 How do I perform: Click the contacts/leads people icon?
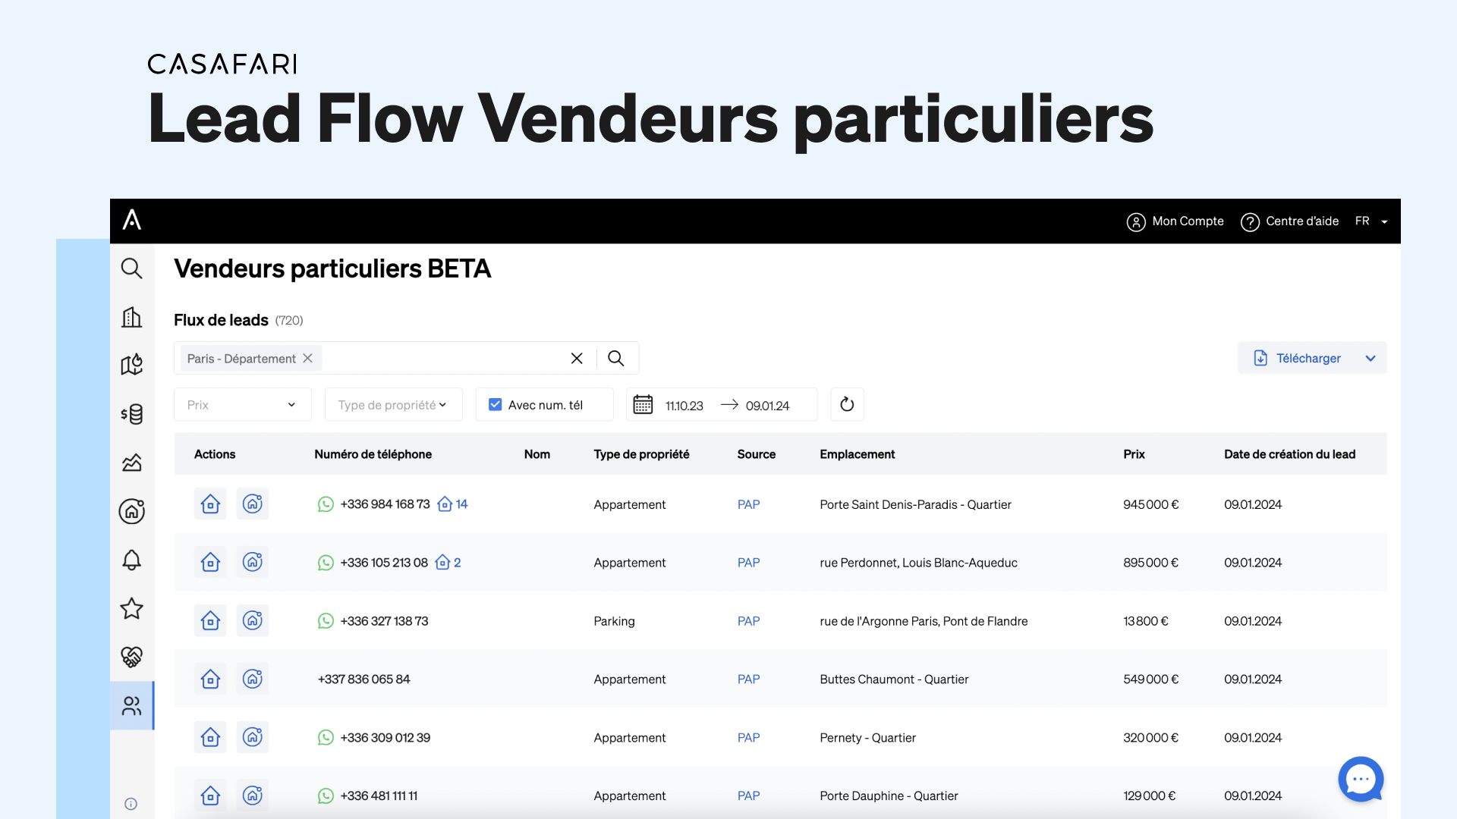pyautogui.click(x=131, y=705)
